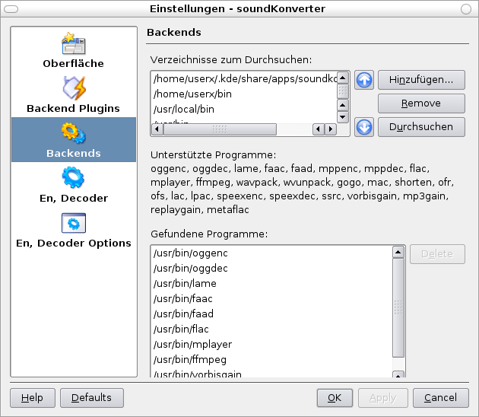Image resolution: width=479 pixels, height=417 pixels.
Task: Start the scan with the Durchsuchen button
Action: click(421, 127)
